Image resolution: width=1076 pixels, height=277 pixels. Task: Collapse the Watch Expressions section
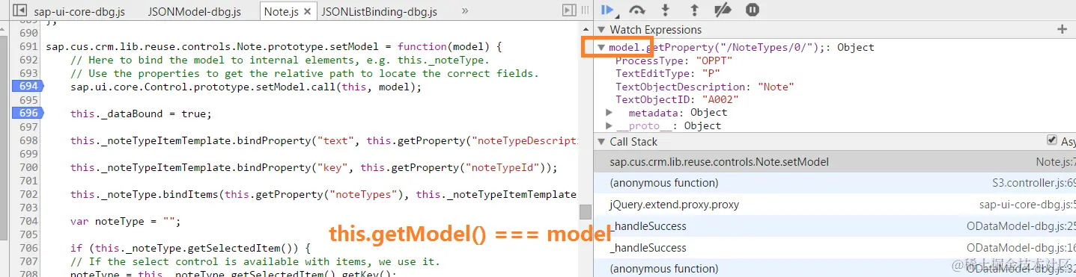coord(601,30)
